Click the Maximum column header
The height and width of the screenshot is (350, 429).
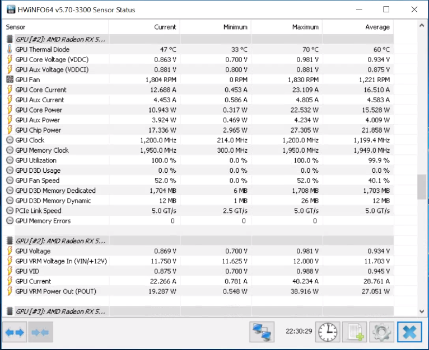[x=287, y=27]
